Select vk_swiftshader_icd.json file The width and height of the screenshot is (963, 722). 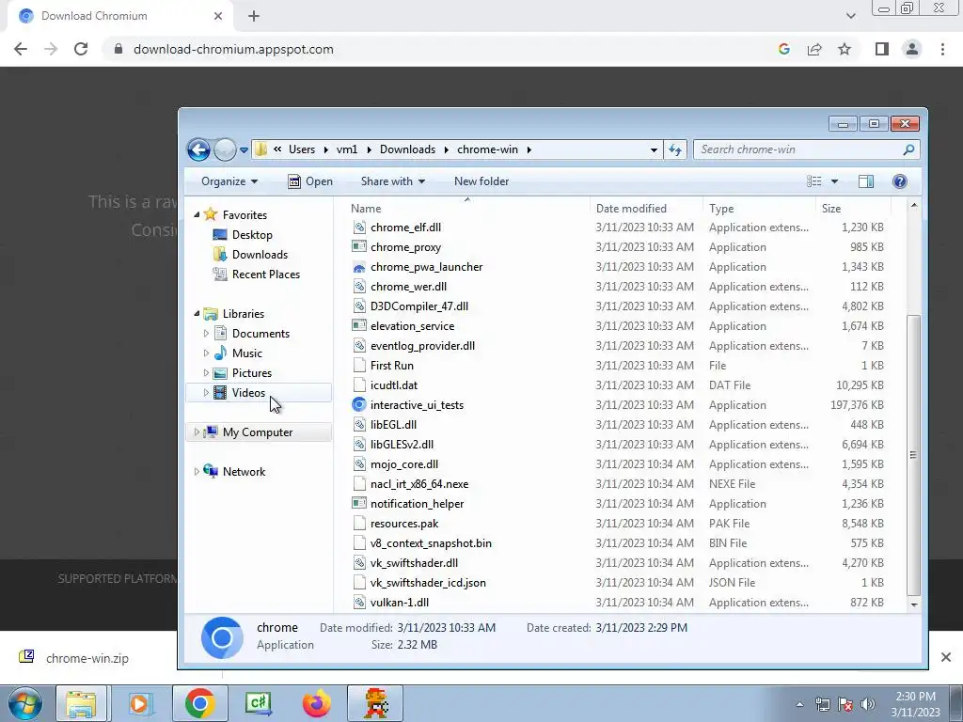428,583
